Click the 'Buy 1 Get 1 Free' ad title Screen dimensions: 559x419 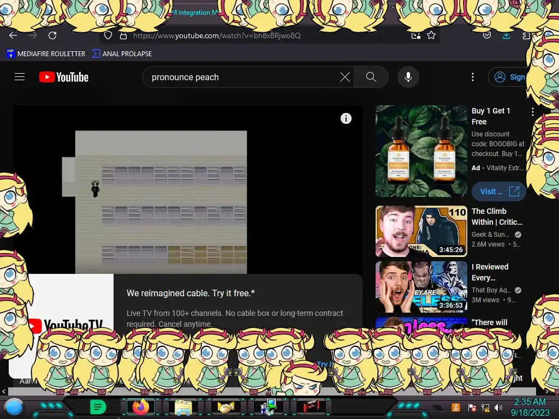click(x=491, y=116)
